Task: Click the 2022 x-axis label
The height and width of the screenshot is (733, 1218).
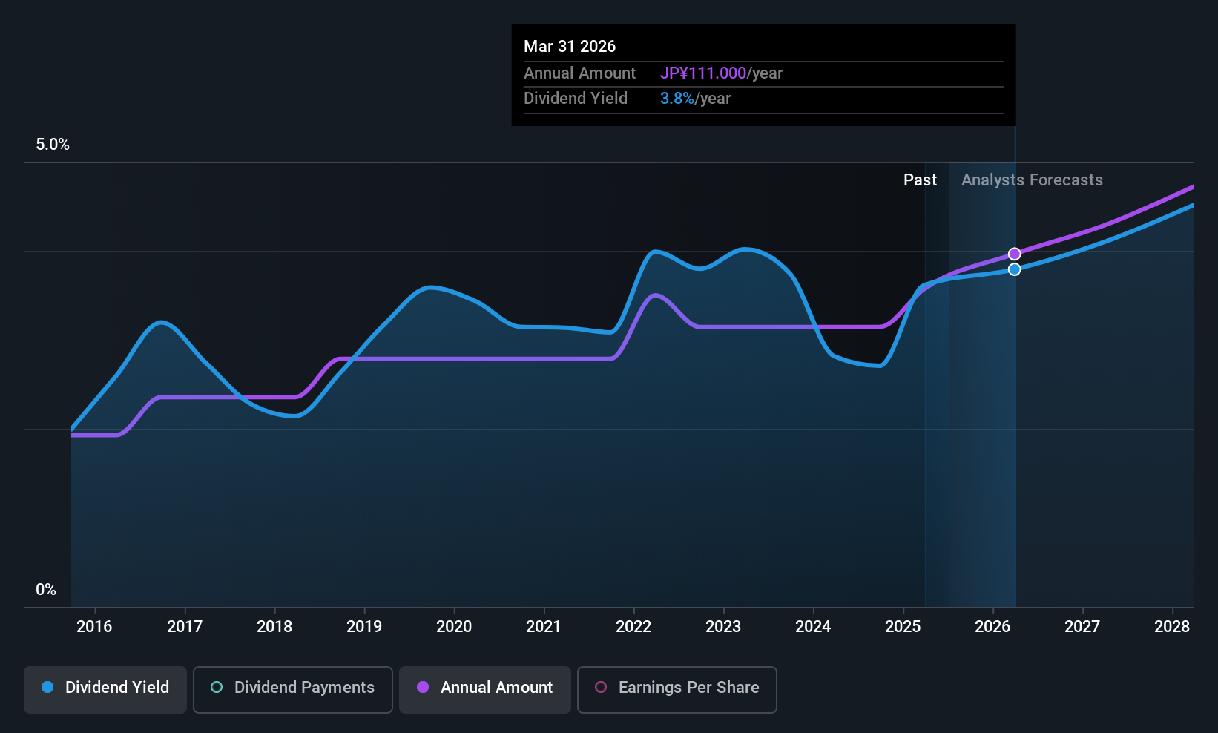Action: tap(633, 627)
